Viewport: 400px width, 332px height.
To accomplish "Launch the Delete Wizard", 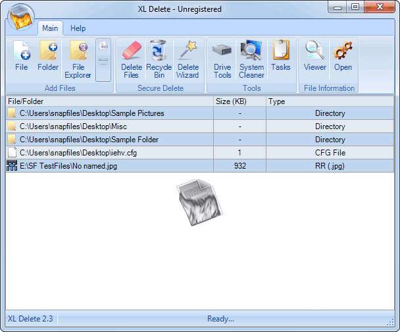I will point(187,58).
